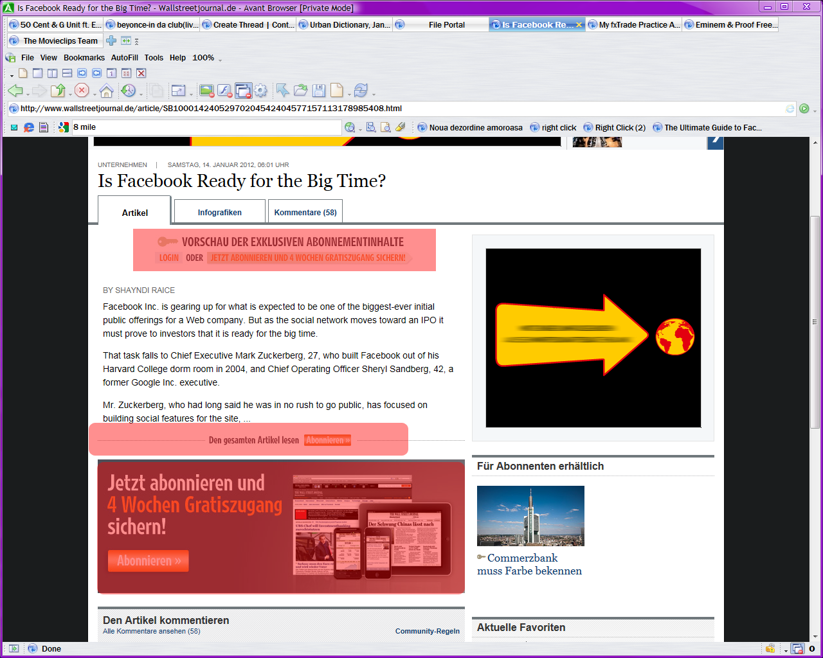
Task: Click the LOGIN link in subscriber banner
Action: (169, 258)
